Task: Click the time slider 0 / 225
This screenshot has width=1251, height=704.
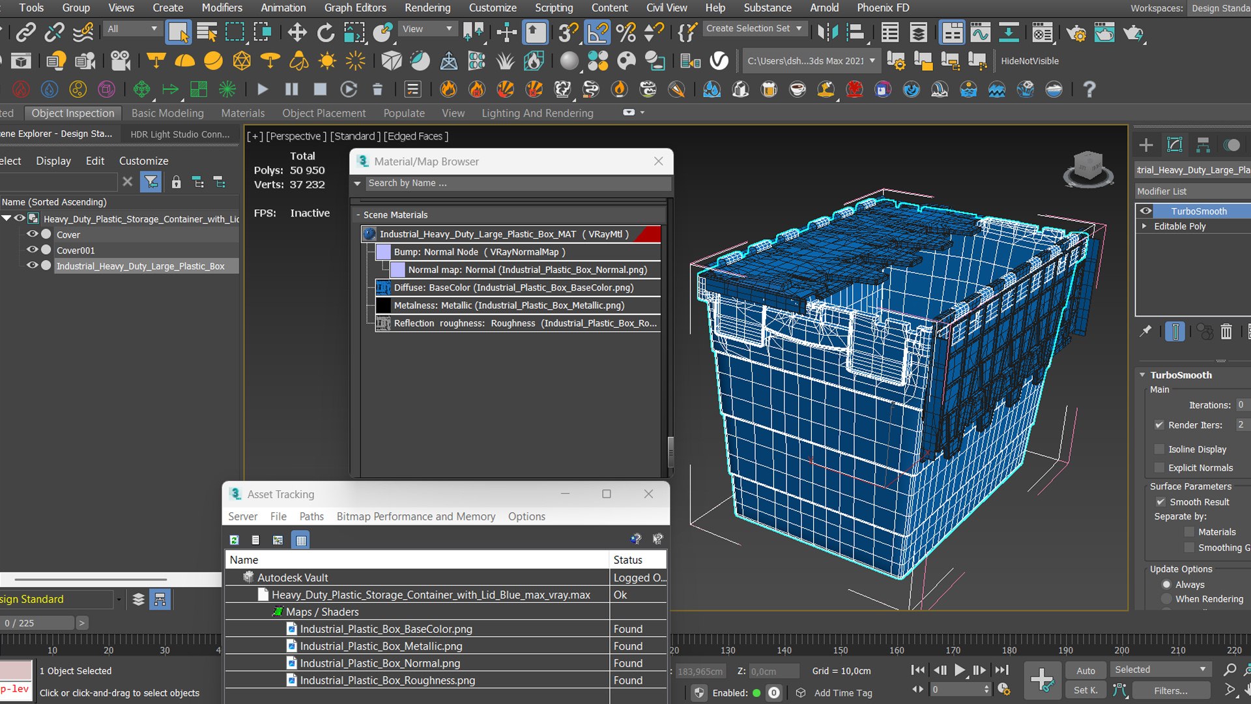Action: [37, 623]
